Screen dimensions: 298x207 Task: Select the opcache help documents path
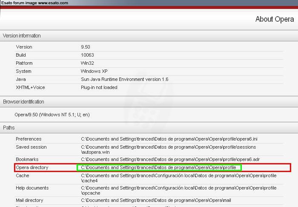[179, 190]
